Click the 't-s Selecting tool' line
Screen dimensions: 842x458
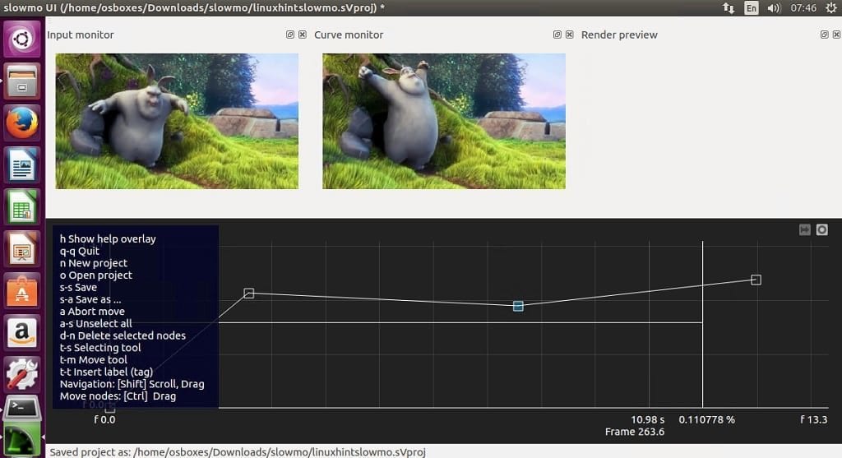100,348
